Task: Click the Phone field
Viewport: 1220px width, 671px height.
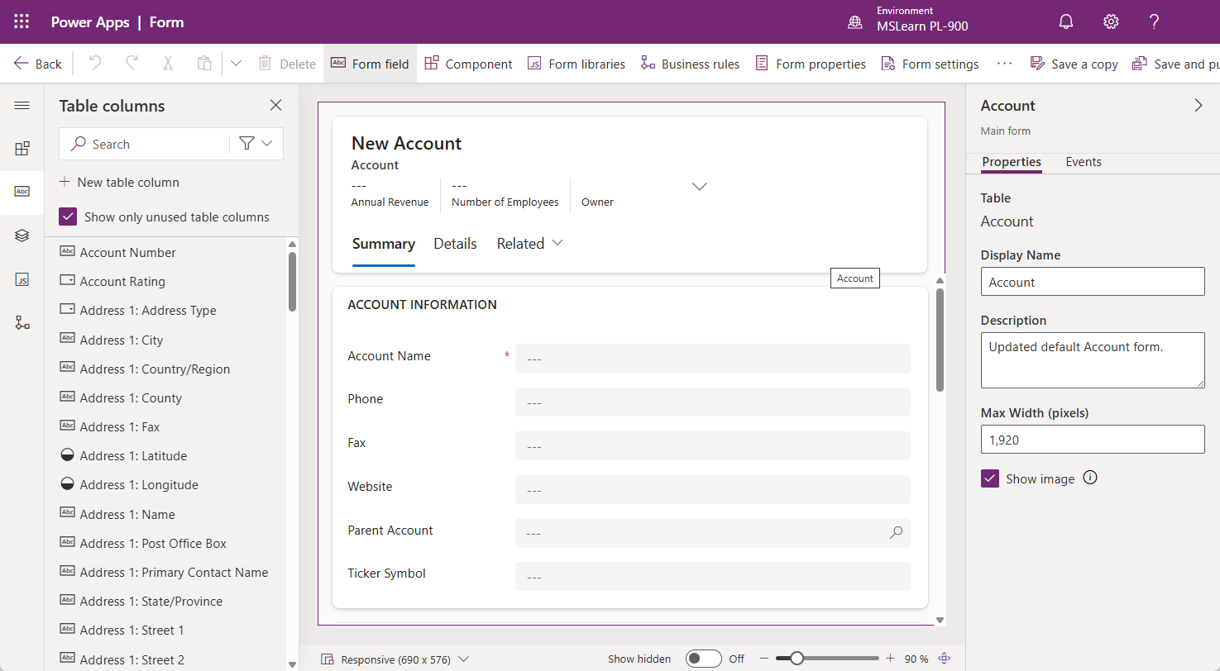Action: (x=713, y=402)
